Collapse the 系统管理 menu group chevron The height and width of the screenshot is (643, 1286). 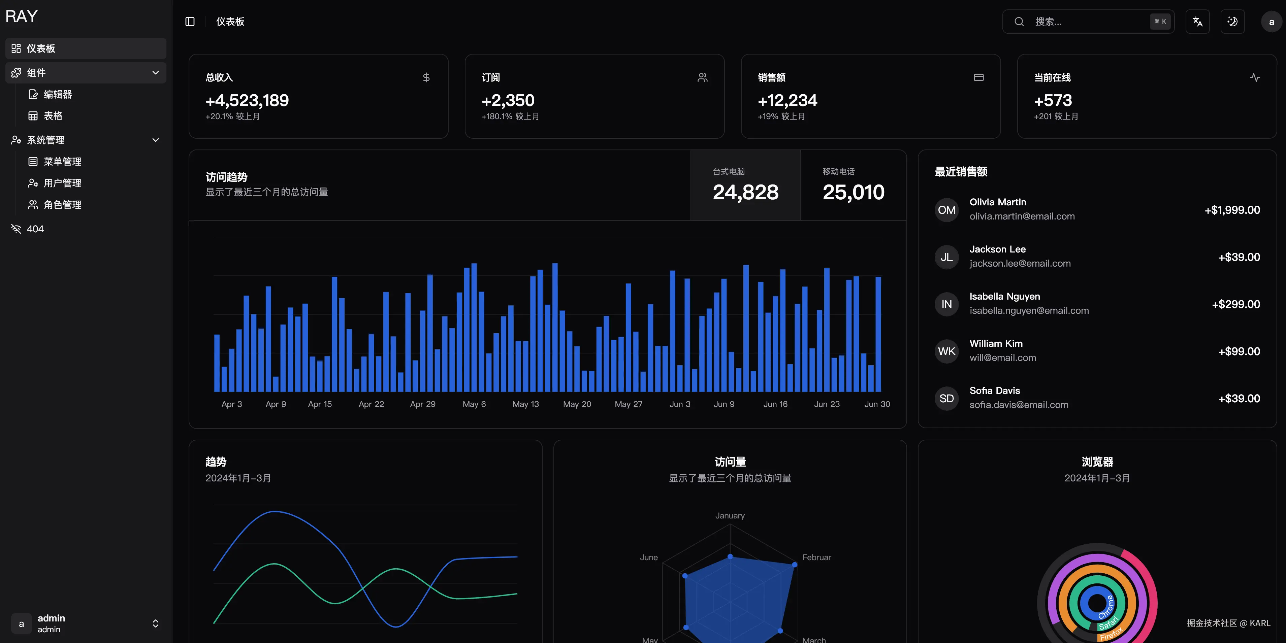pyautogui.click(x=155, y=140)
